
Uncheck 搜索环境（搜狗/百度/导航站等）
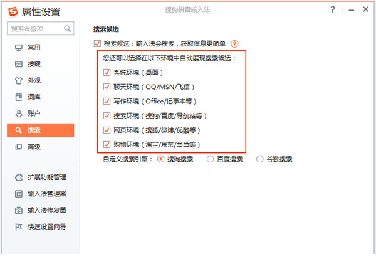coord(107,115)
